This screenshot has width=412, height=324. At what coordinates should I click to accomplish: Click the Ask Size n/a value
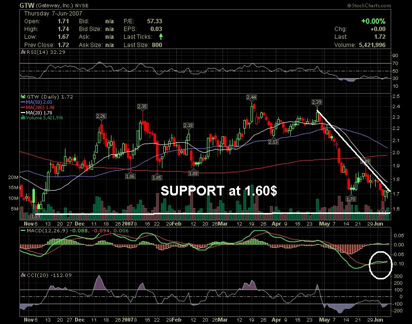pyautogui.click(x=110, y=45)
